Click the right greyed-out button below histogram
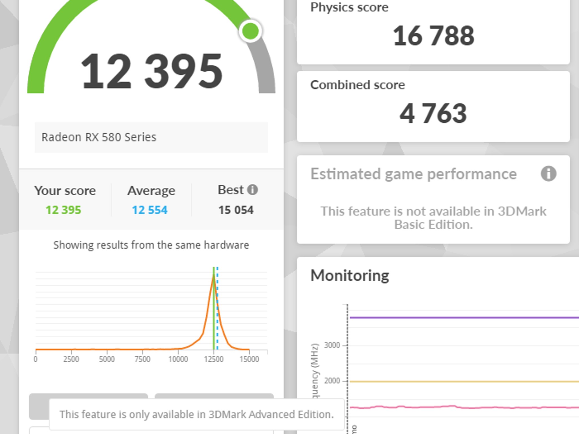The width and height of the screenshot is (579, 434). pyautogui.click(x=214, y=396)
